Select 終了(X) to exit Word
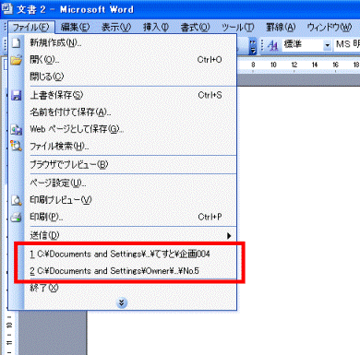 coord(130,288)
